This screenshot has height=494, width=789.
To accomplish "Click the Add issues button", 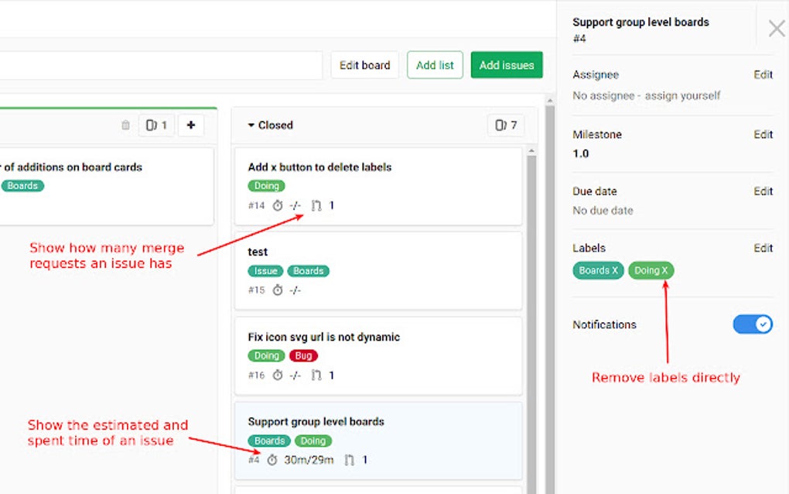I will (507, 65).
